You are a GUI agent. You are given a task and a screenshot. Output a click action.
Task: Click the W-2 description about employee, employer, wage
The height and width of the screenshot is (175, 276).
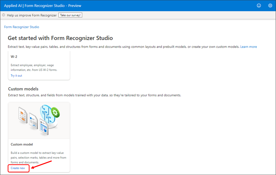[34, 68]
